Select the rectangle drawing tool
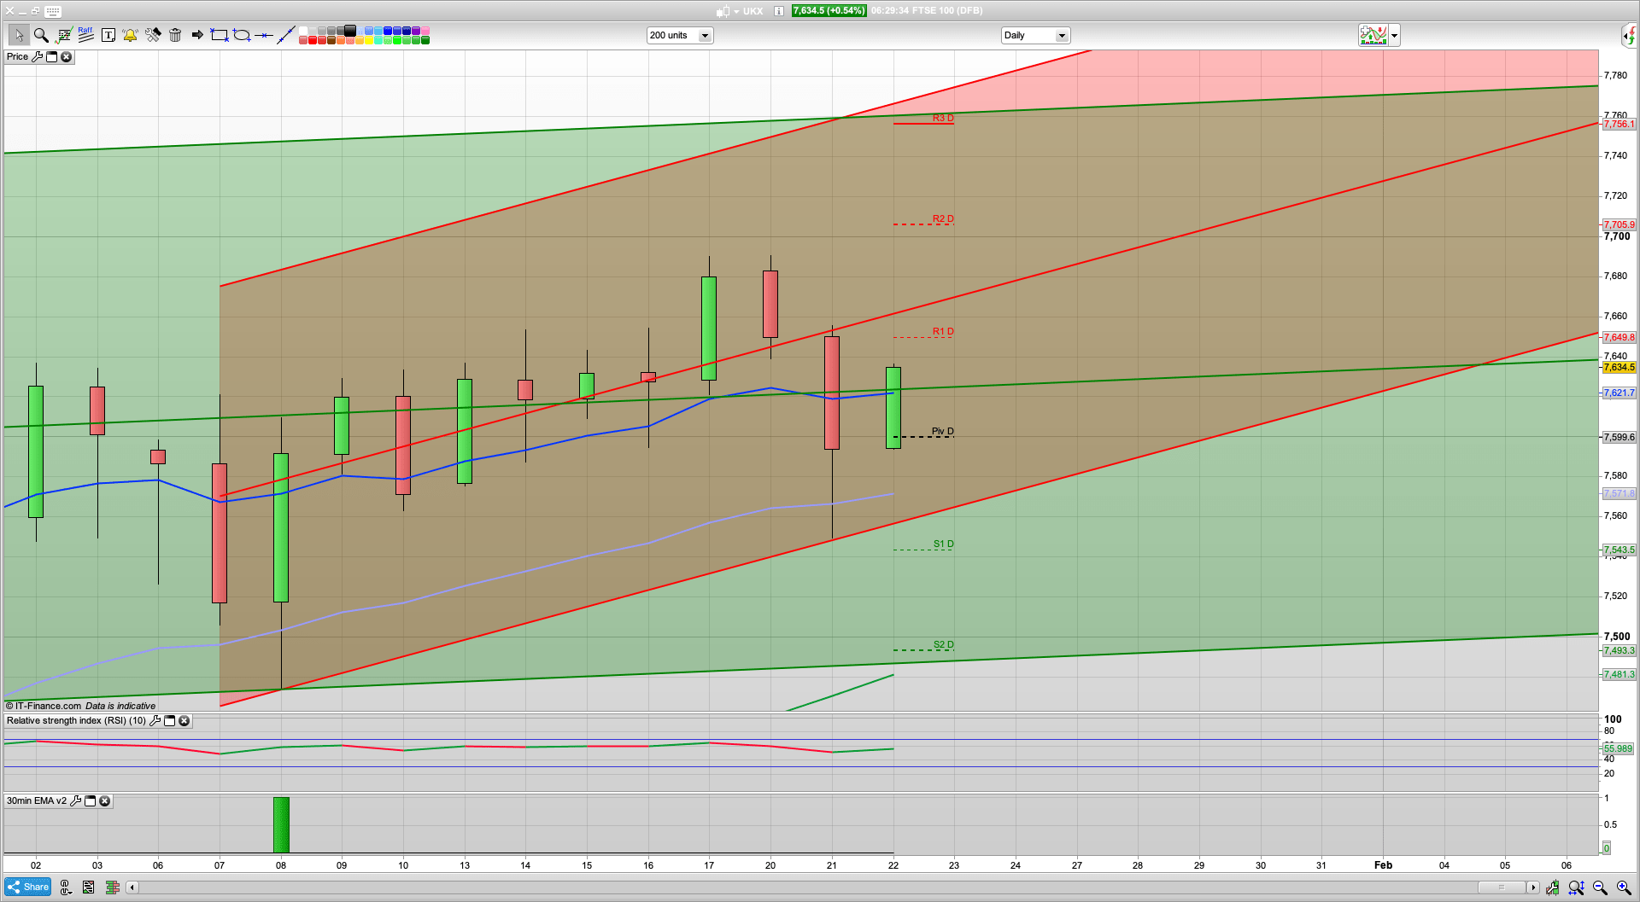The width and height of the screenshot is (1640, 902). coord(220,35)
